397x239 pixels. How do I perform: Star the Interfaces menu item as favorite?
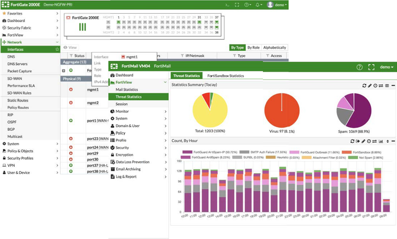(57, 49)
